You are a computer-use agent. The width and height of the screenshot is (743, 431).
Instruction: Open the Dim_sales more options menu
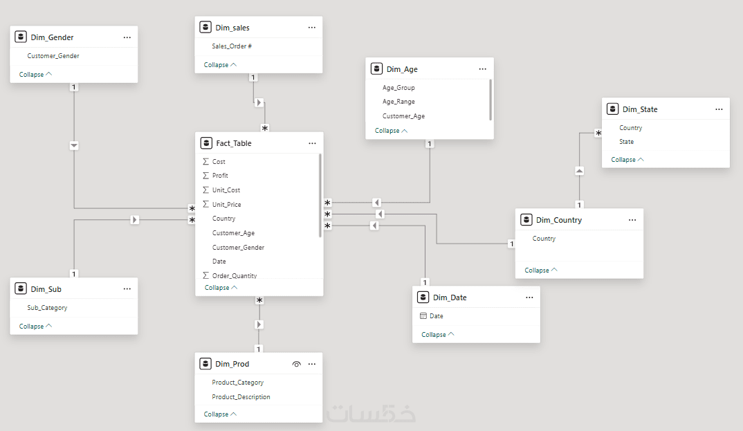[x=312, y=28]
